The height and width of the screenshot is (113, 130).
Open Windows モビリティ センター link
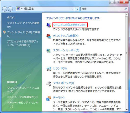click(x=23, y=104)
